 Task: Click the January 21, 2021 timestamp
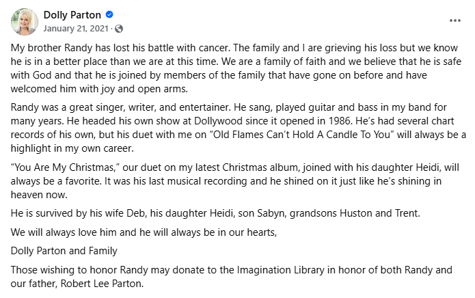(76, 29)
